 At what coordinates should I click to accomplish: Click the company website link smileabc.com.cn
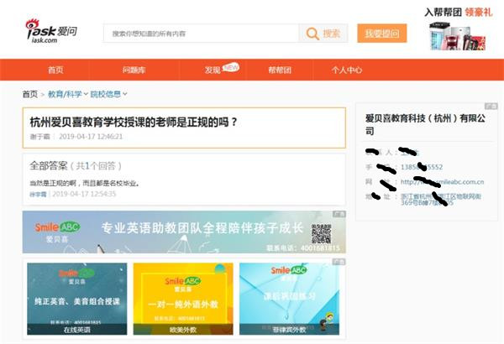442,182
